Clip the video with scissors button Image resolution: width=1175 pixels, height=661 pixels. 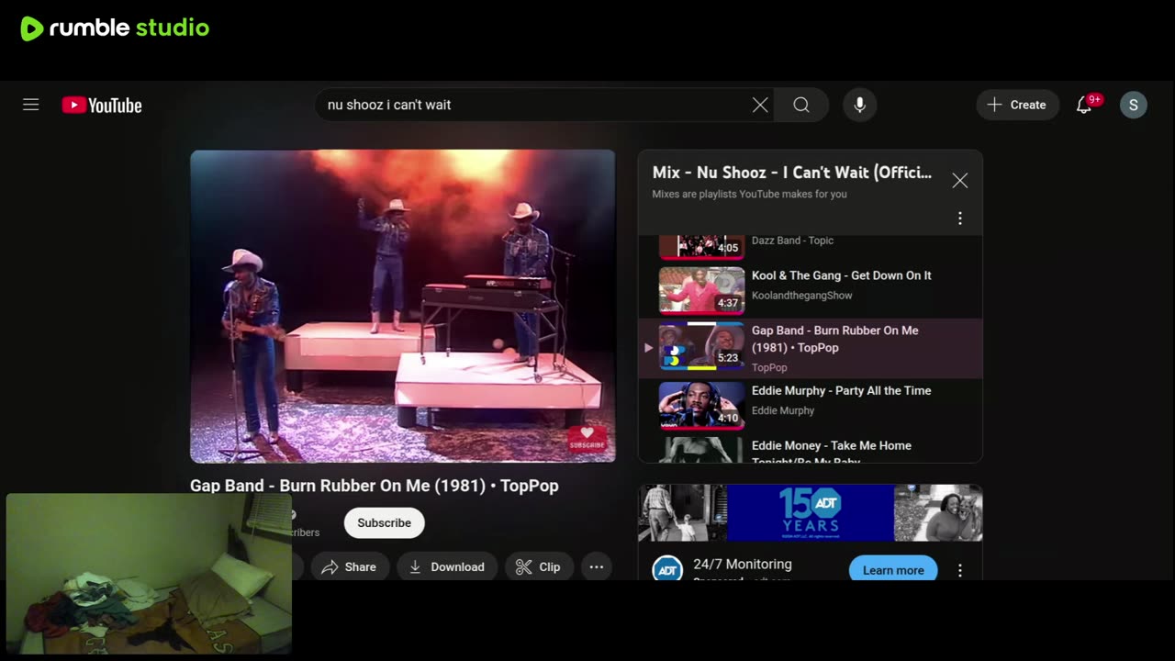click(539, 567)
